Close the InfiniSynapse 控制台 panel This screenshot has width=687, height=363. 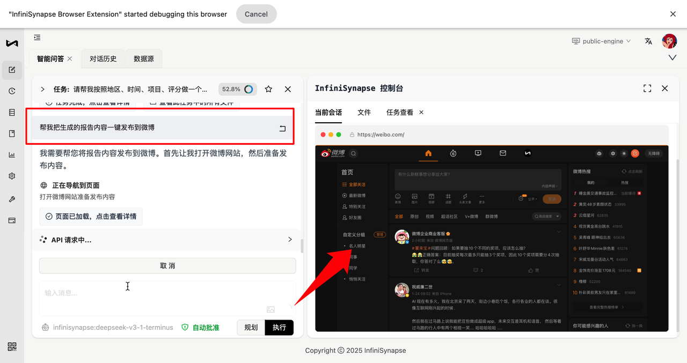tap(665, 88)
